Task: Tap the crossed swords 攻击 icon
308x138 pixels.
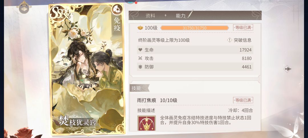Action: (x=140, y=58)
